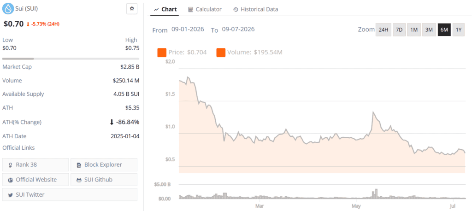Edit the From date 09-01-2026 field
472x211 pixels.
(188, 29)
